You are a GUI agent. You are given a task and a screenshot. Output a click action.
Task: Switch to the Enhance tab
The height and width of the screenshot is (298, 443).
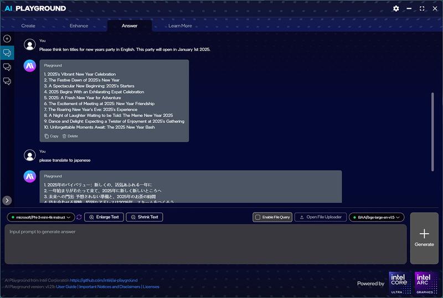click(x=79, y=25)
